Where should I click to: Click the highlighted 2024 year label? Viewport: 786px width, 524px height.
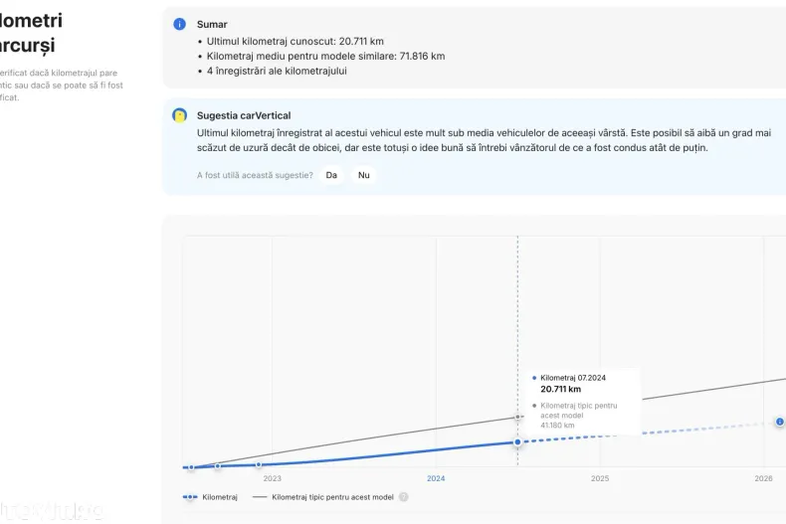point(436,478)
